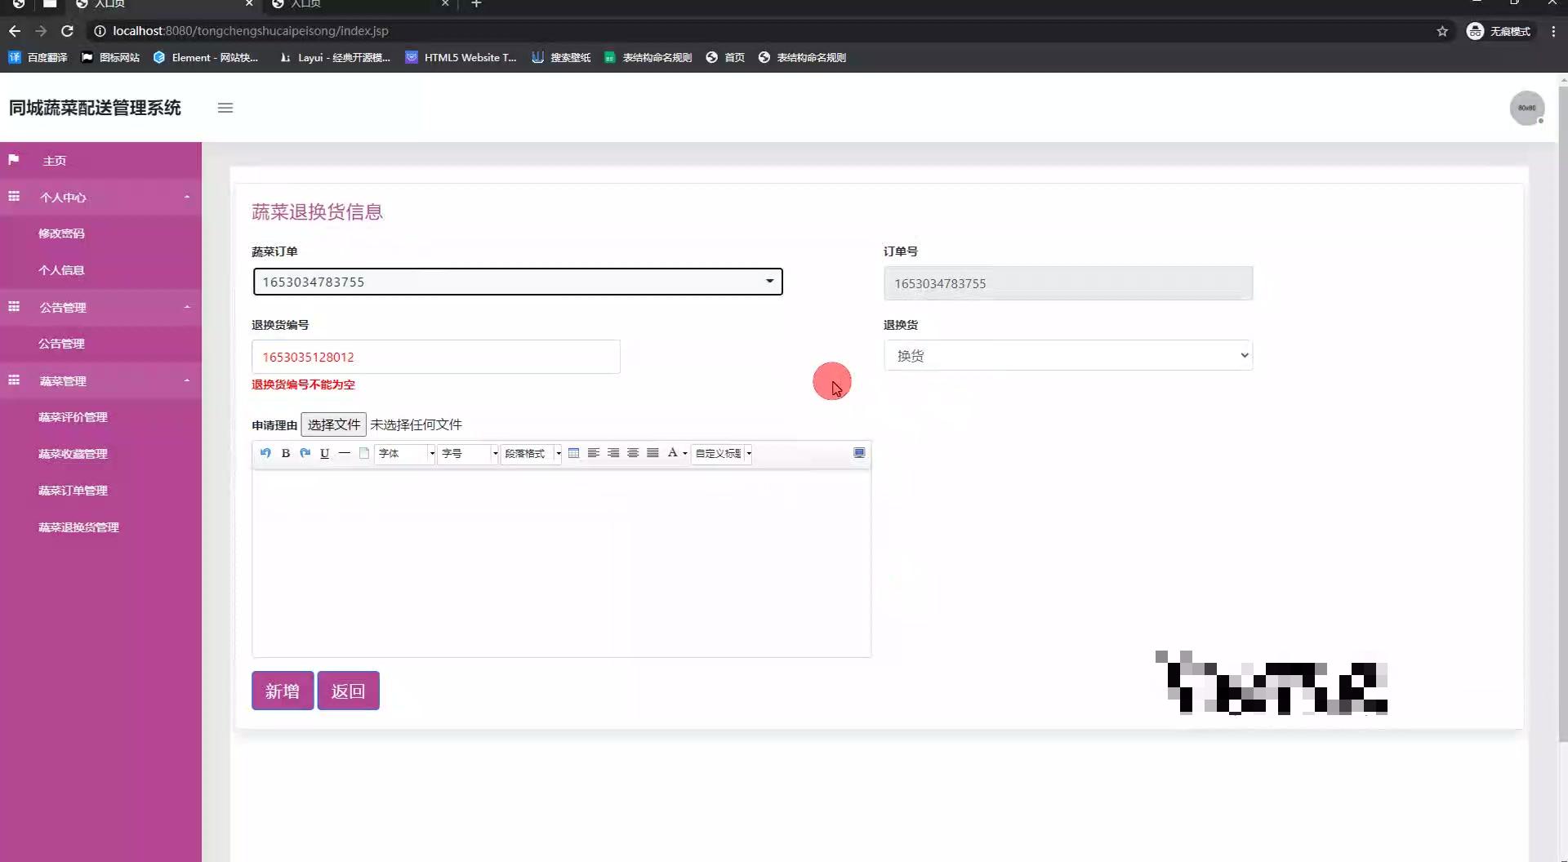Screen dimensions: 1568x862
Task: Open the 首页 bookmark
Action: (725, 57)
